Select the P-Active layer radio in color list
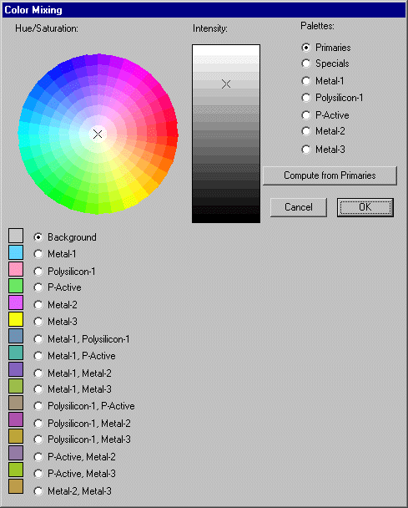Screen dimensions: 408x508 38,287
